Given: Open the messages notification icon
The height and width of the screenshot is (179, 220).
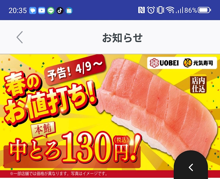Looking at the screenshot, I should point(33,10).
